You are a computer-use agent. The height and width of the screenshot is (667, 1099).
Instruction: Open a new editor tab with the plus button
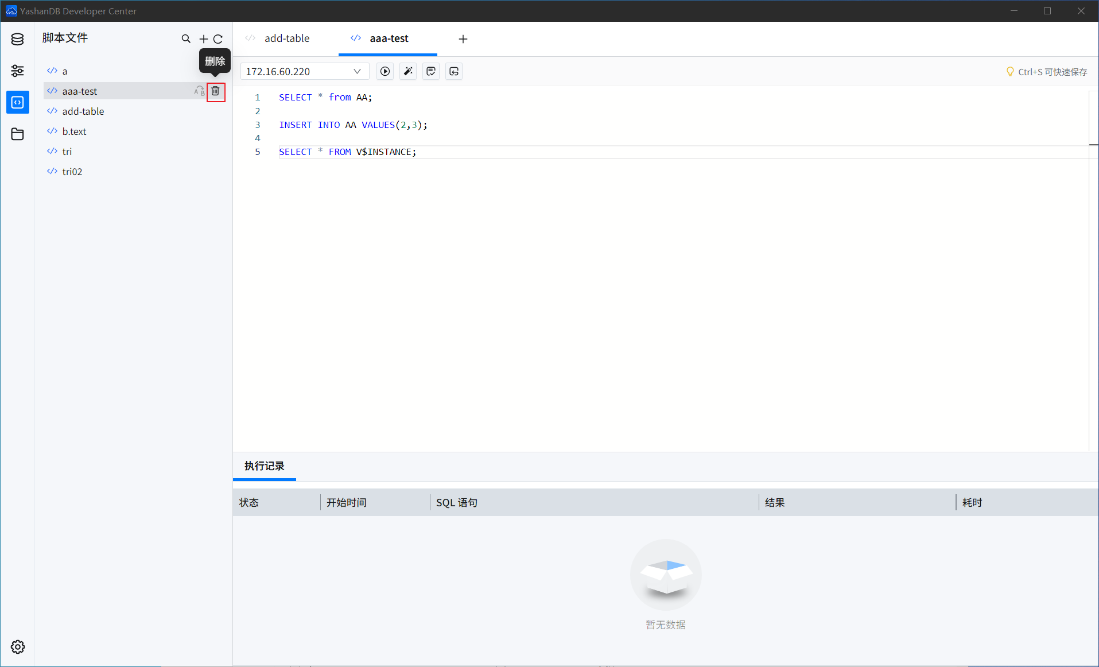click(x=463, y=39)
